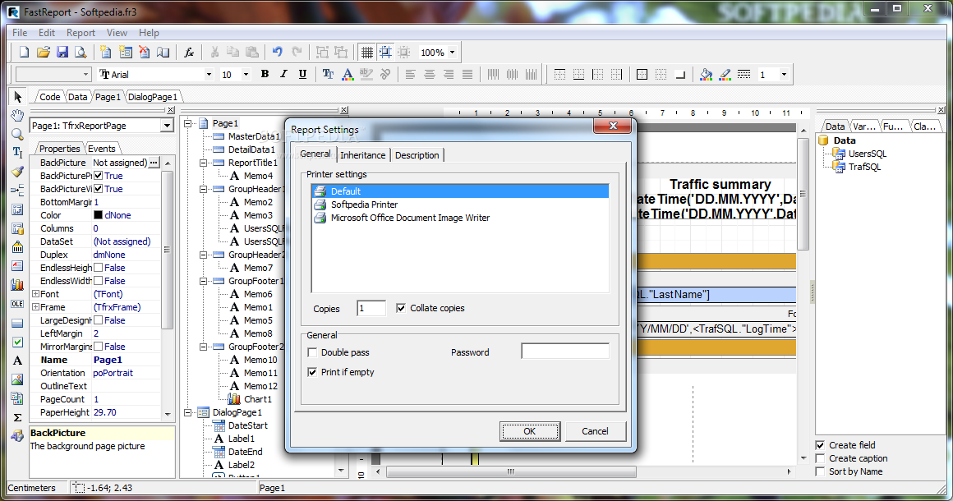Open the Page1: TfrxReportPage object dropdown
Screen dimensions: 953x501
(x=167, y=126)
